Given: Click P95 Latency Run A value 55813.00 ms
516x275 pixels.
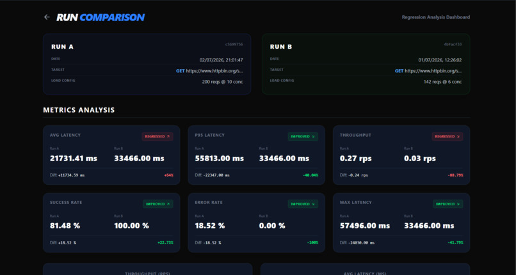Looking at the screenshot, I should click(x=219, y=159).
